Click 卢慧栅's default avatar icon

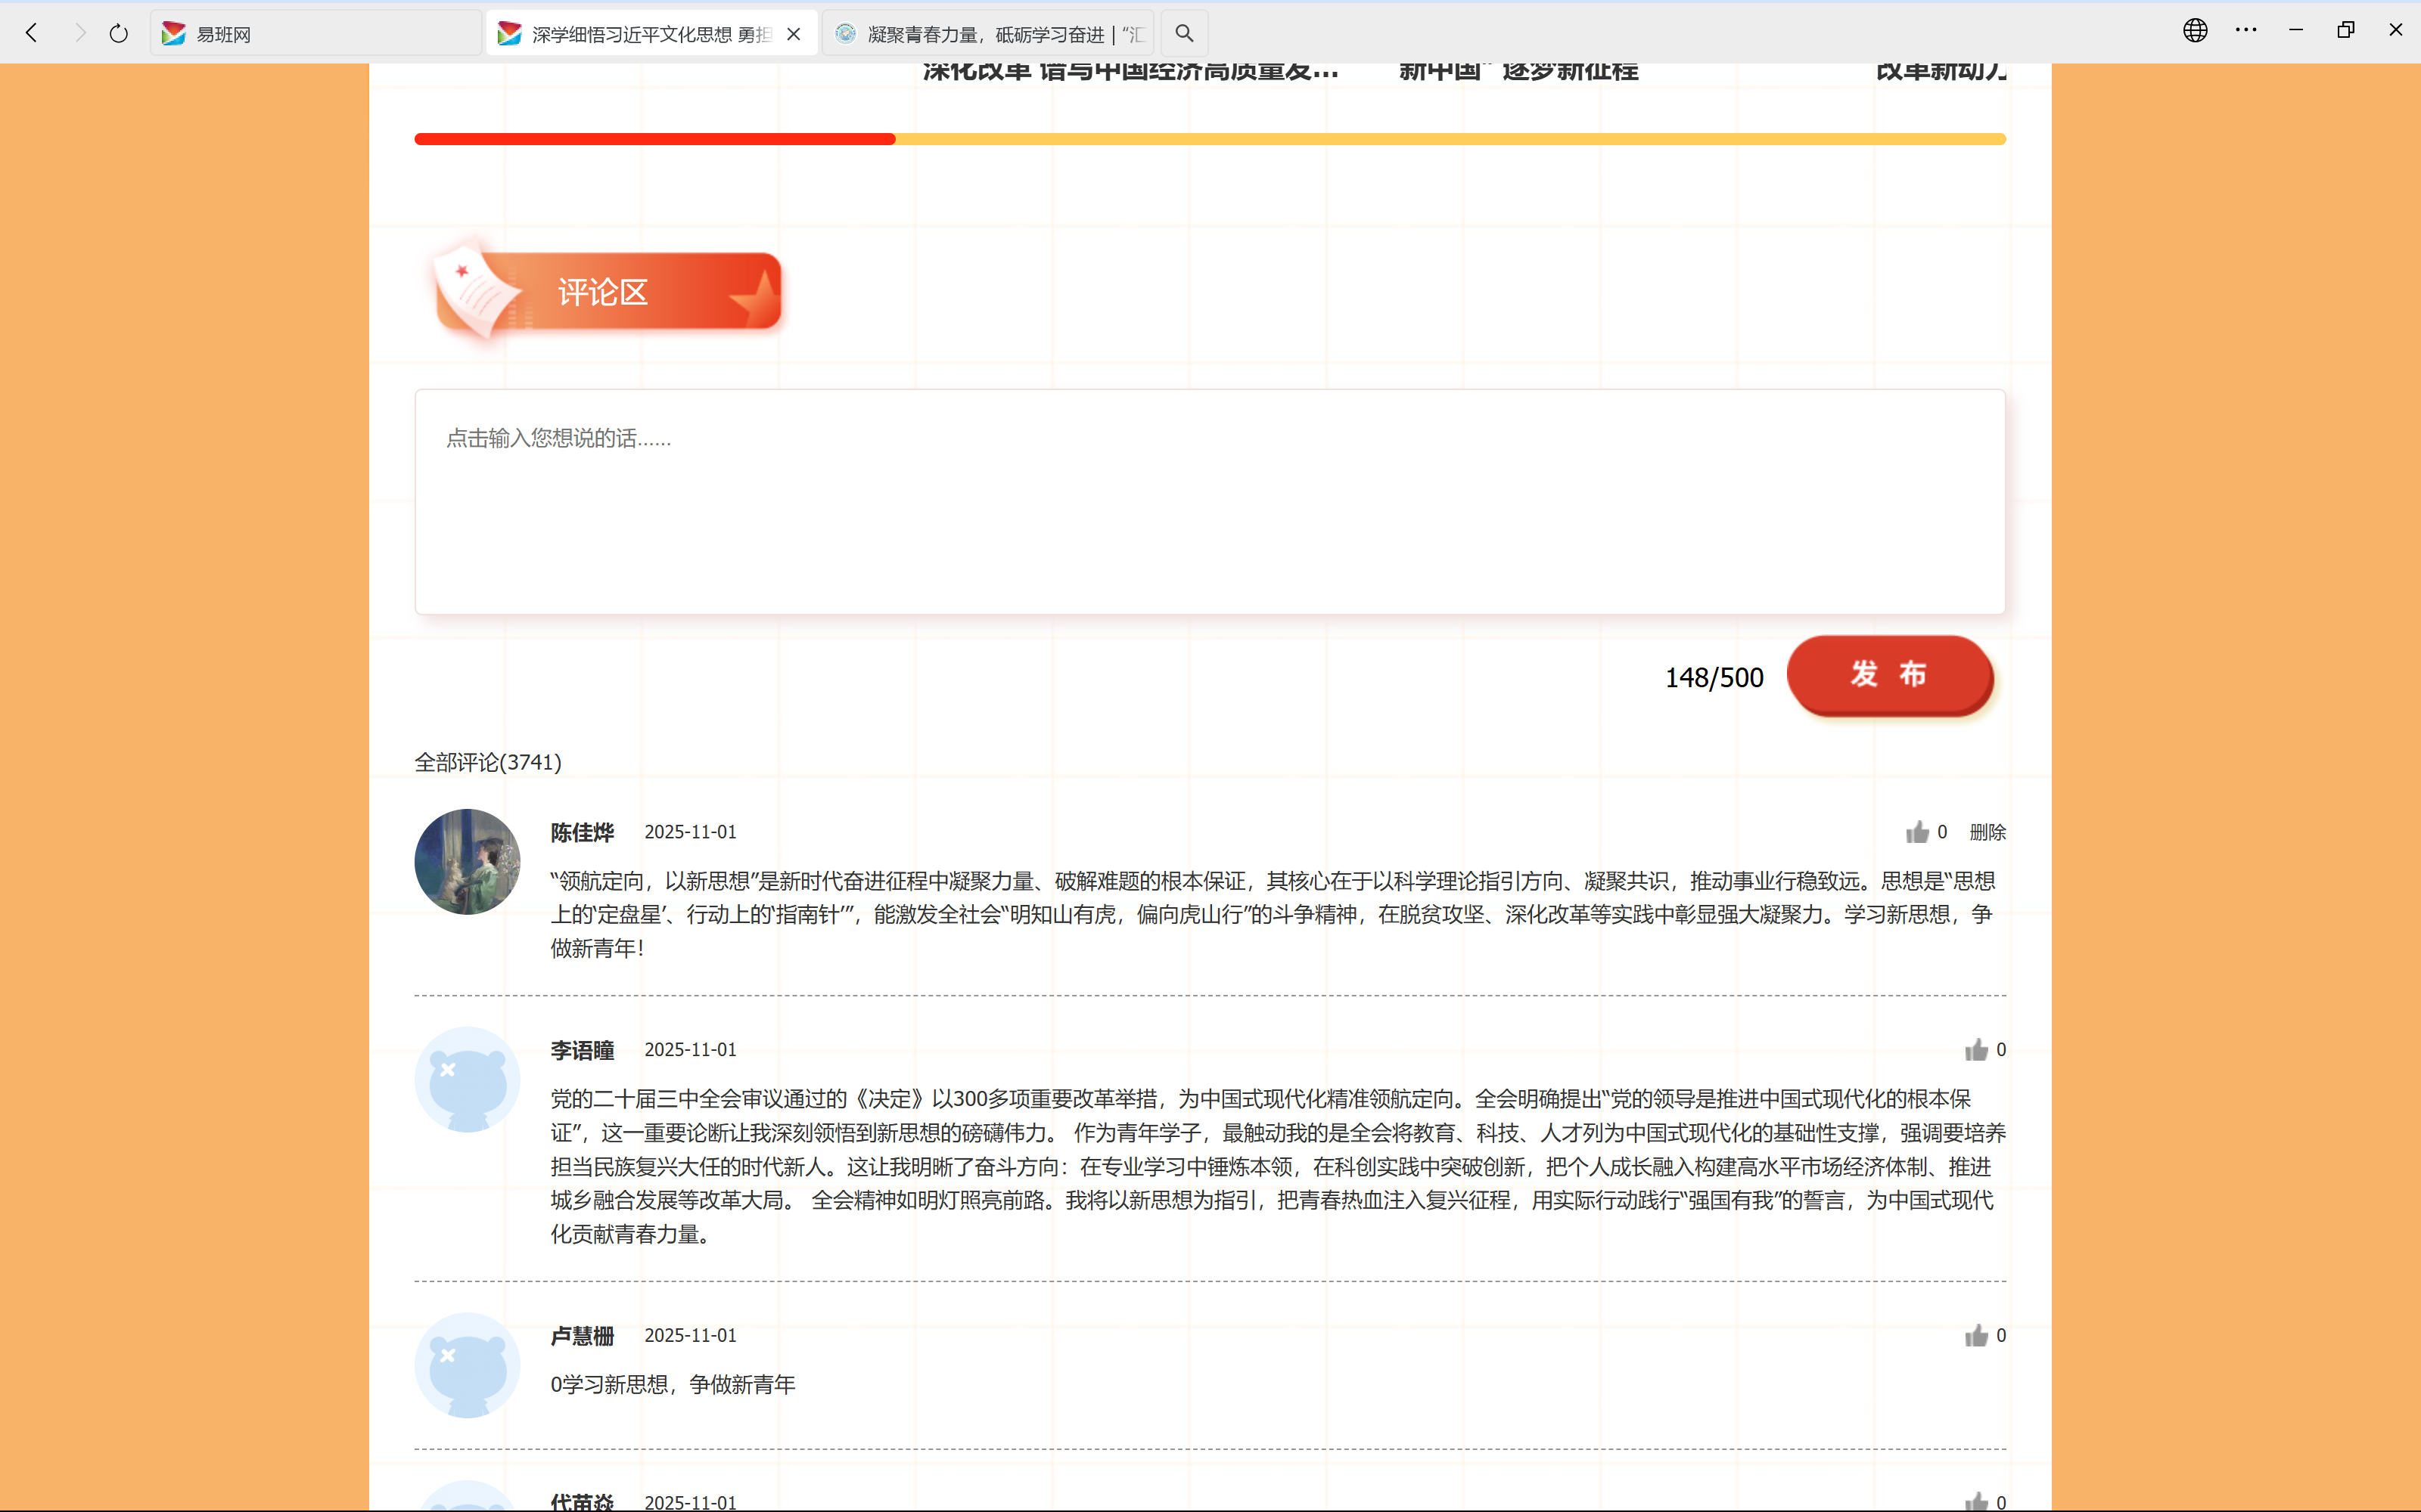click(468, 1365)
